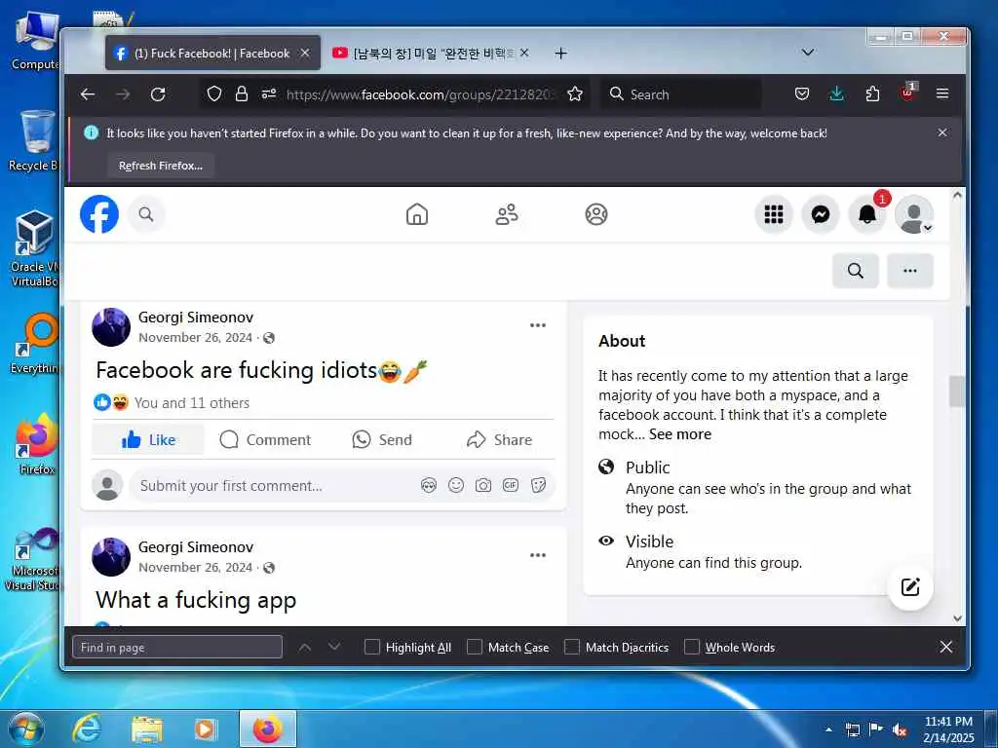Open the Facebook menu grid icon
This screenshot has width=998, height=748.
pyautogui.click(x=773, y=214)
